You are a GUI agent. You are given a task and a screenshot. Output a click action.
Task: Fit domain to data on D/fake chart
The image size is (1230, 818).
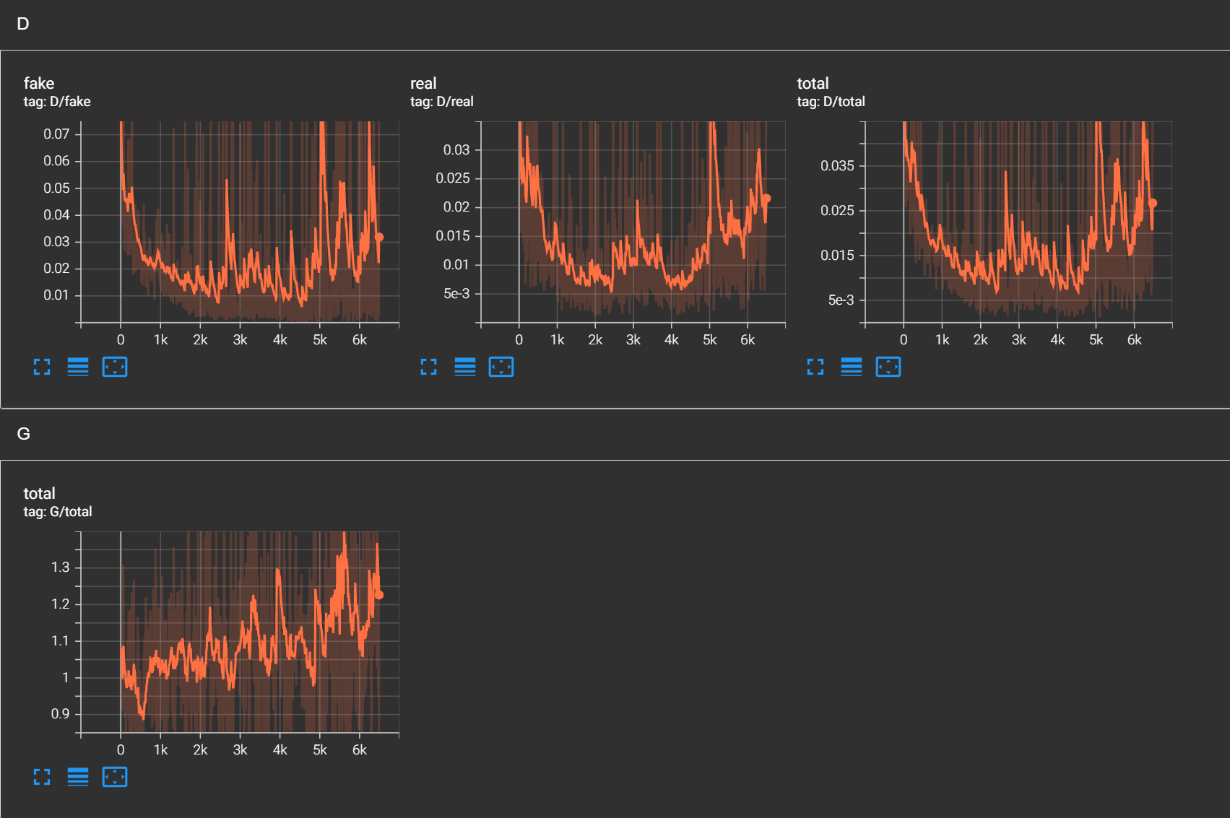point(115,367)
